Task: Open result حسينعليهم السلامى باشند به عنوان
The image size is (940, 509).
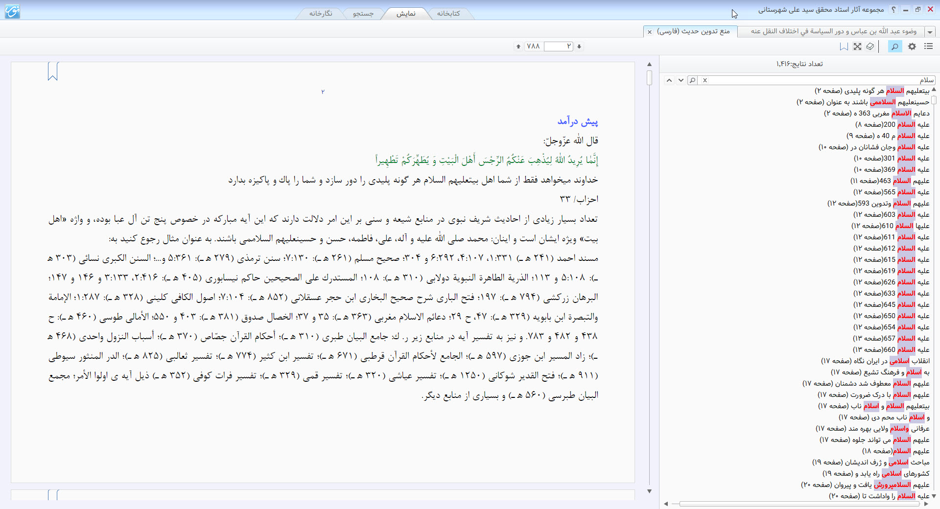Action: (863, 102)
